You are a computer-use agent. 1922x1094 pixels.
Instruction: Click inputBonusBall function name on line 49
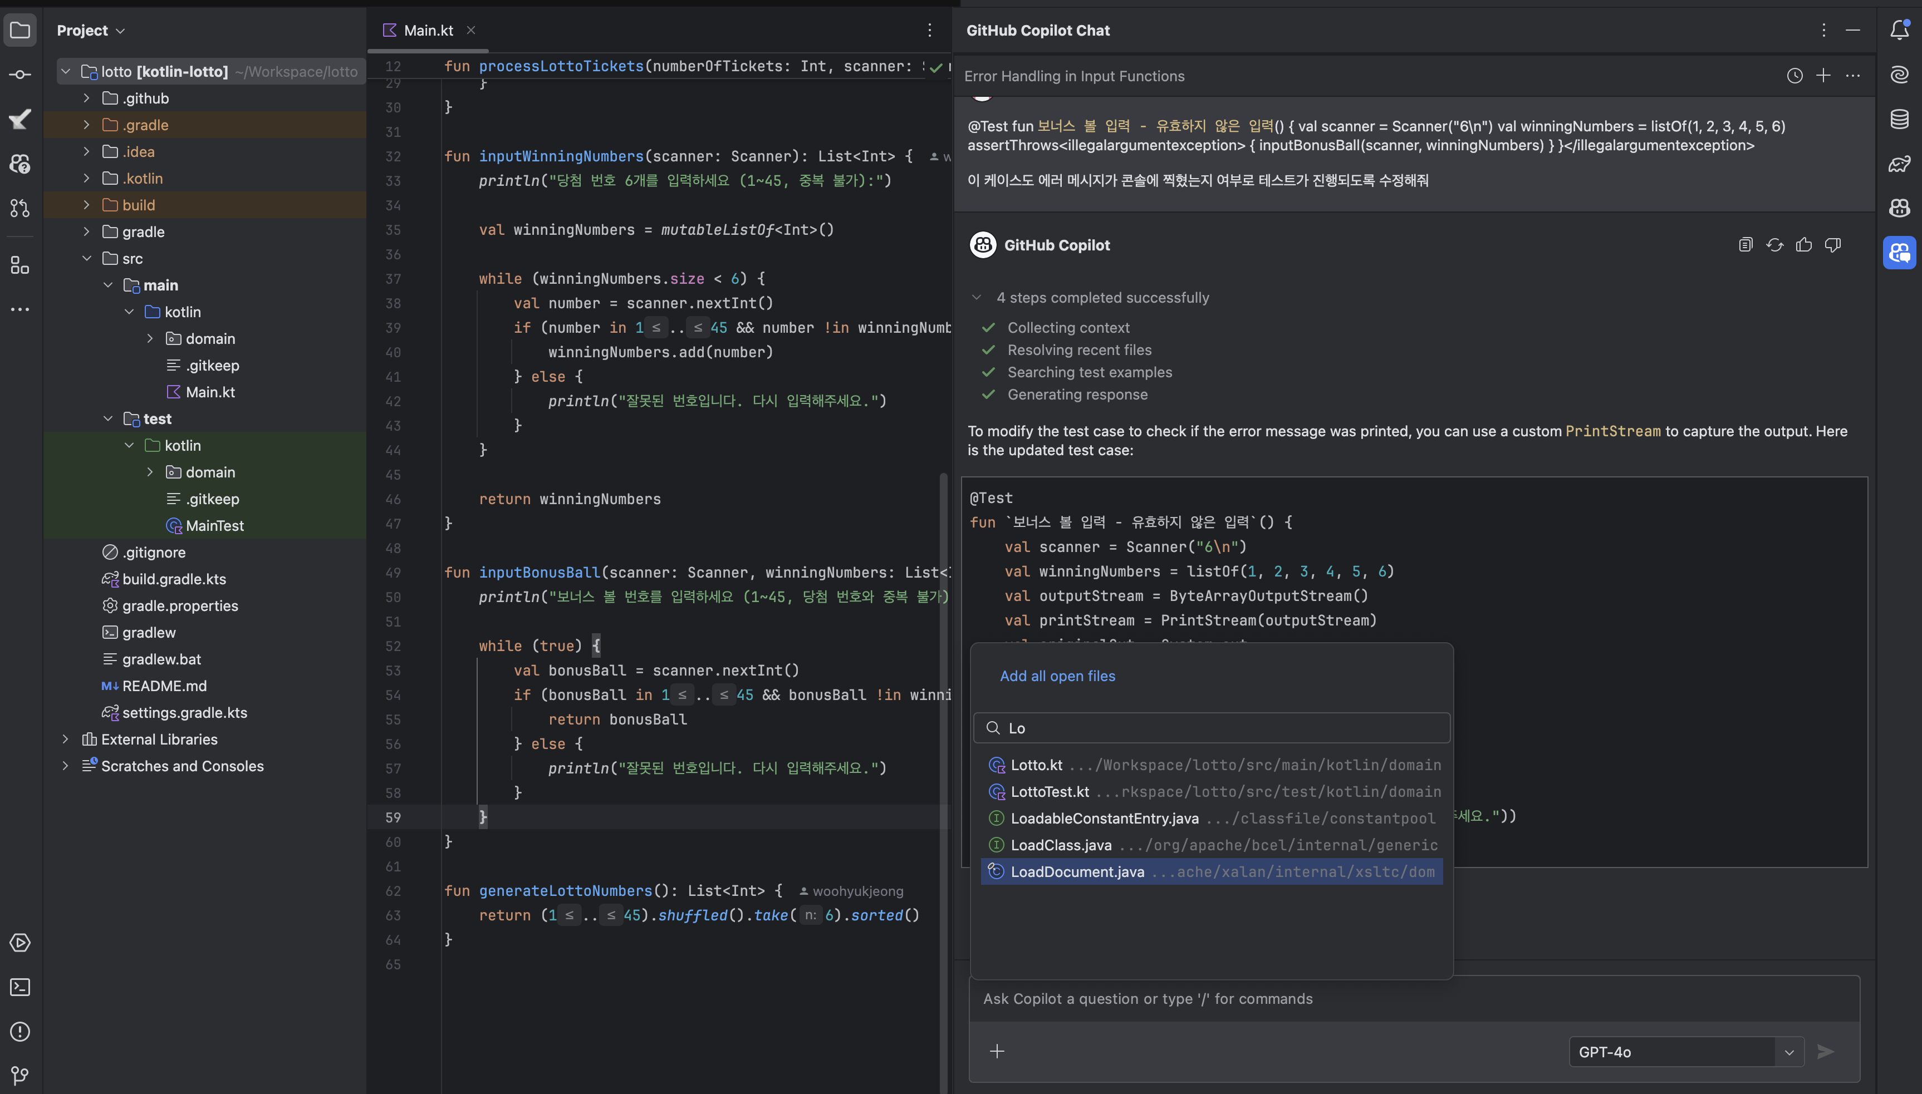click(x=540, y=573)
